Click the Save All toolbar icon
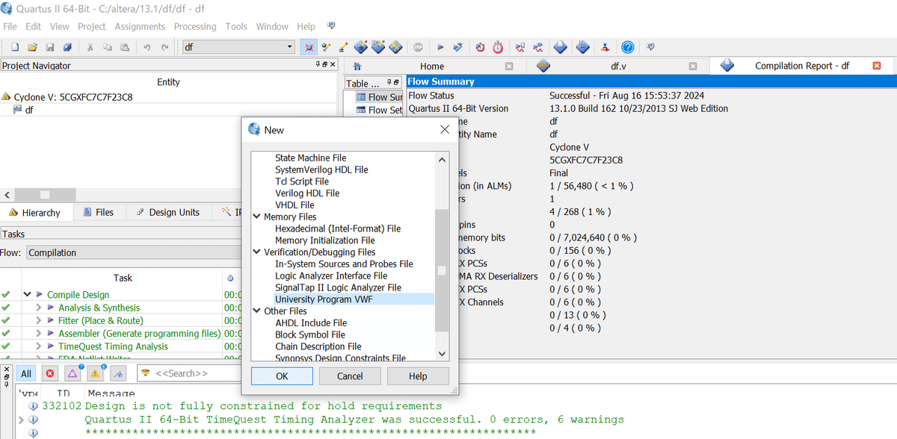The height and width of the screenshot is (439, 897). (67, 47)
